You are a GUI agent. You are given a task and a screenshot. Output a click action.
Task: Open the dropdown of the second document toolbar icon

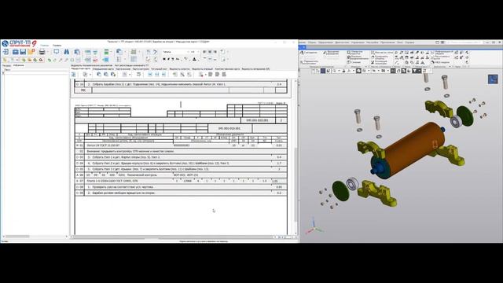(x=90, y=75)
